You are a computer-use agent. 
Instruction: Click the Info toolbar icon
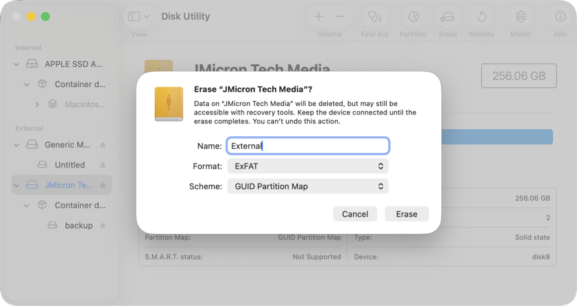click(560, 17)
